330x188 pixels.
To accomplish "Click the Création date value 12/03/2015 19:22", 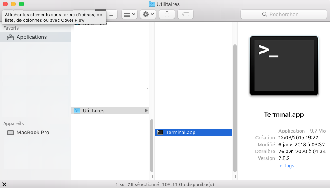I will click(298, 138).
